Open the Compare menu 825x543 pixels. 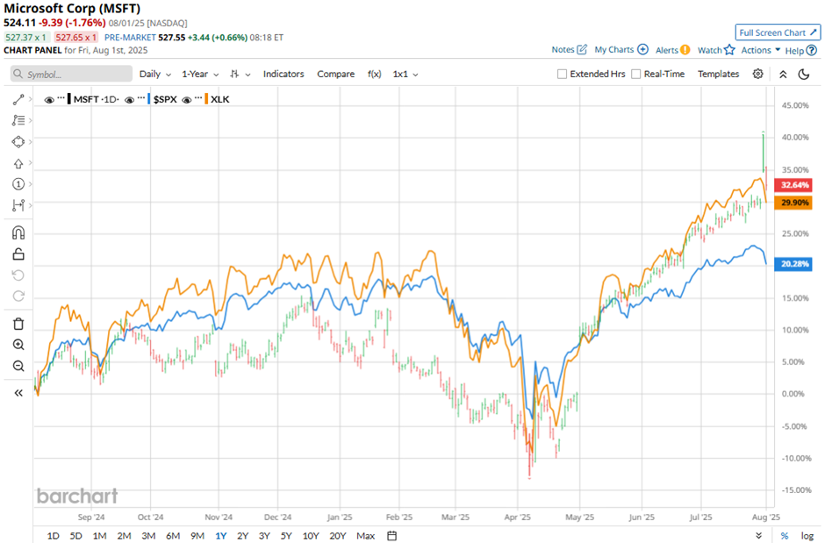[335, 74]
